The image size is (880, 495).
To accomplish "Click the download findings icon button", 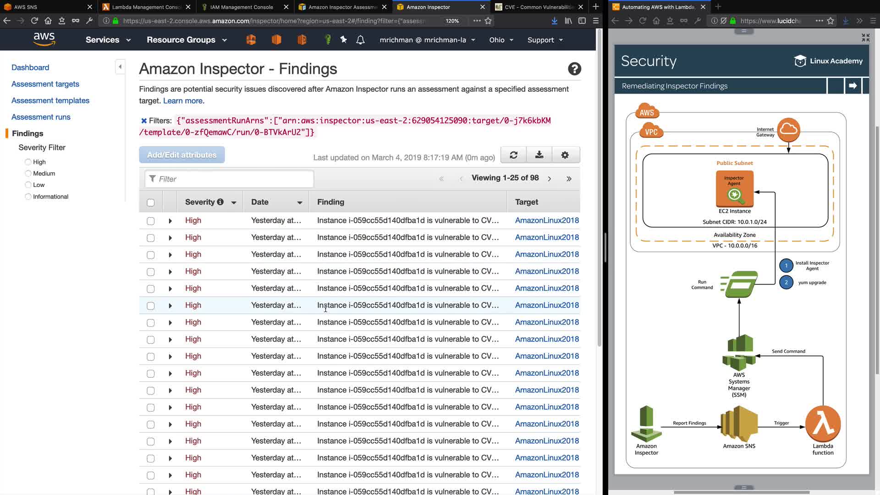I will pos(539,155).
